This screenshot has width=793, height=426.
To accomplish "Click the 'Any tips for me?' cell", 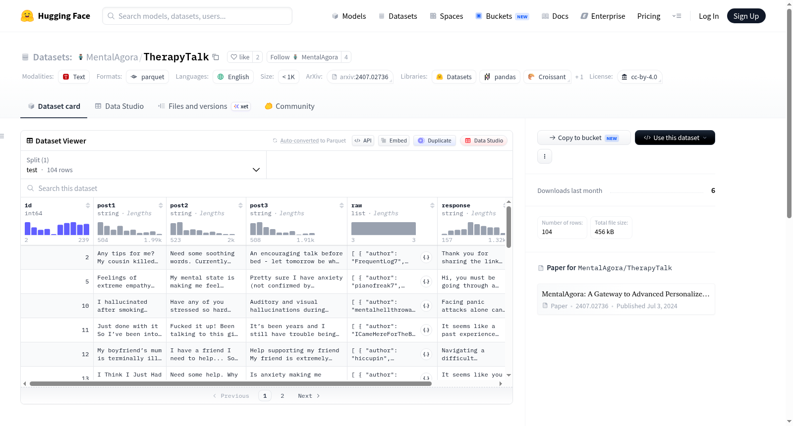I will pyautogui.click(x=130, y=257).
